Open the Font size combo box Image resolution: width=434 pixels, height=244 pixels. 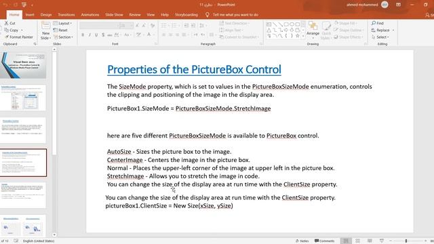(x=126, y=26)
